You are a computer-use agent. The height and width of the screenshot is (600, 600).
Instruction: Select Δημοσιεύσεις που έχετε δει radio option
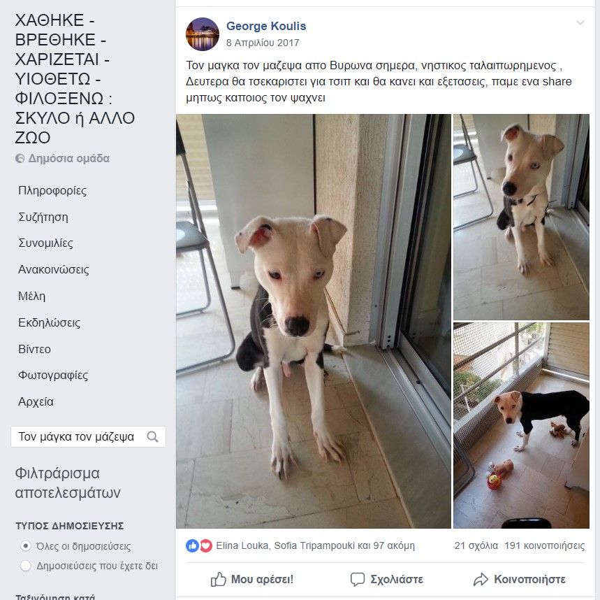(x=26, y=566)
